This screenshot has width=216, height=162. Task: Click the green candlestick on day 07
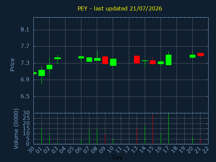pyautogui.click(x=89, y=59)
